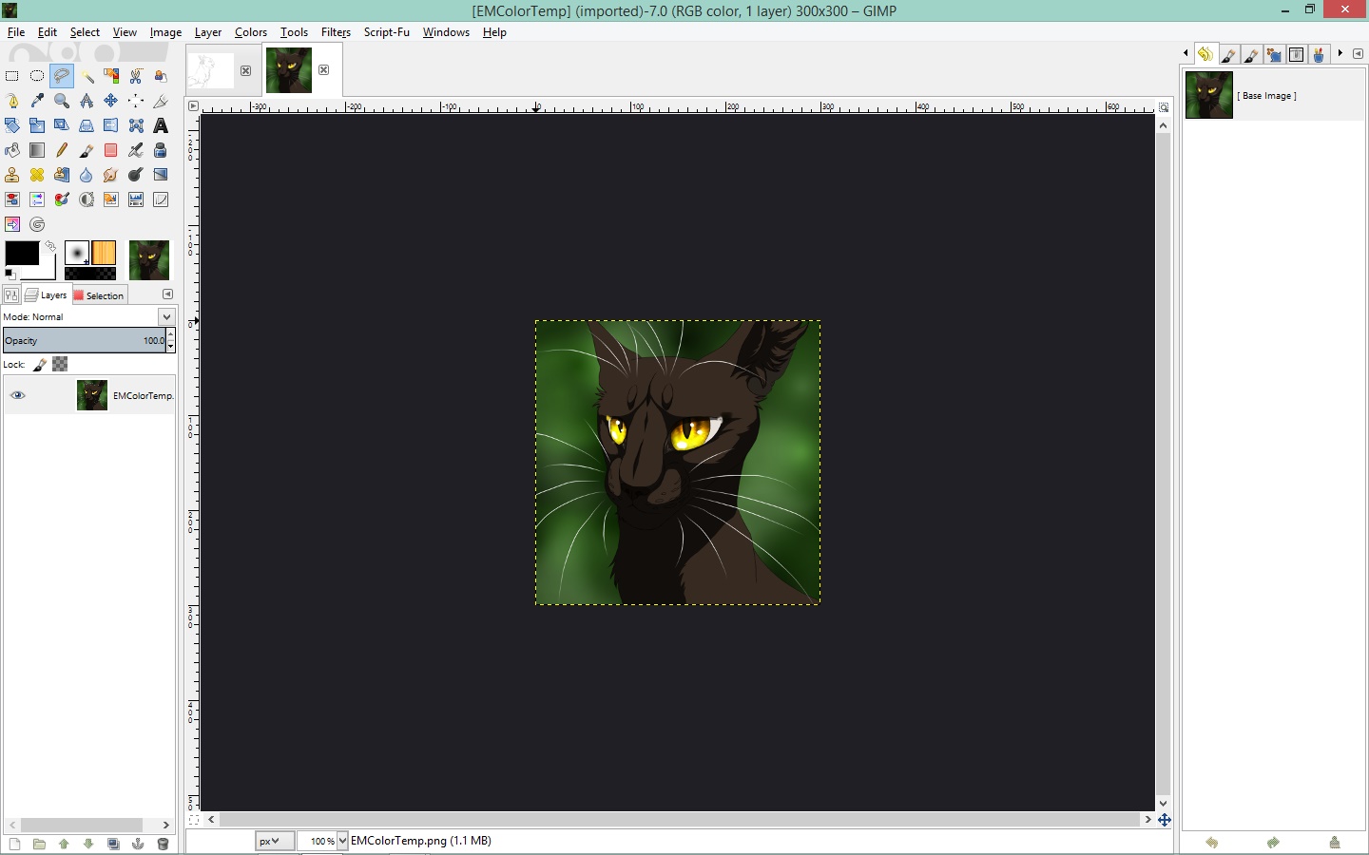Select the Fuzzy Select magic wand tool
1369x855 pixels.
(87, 76)
